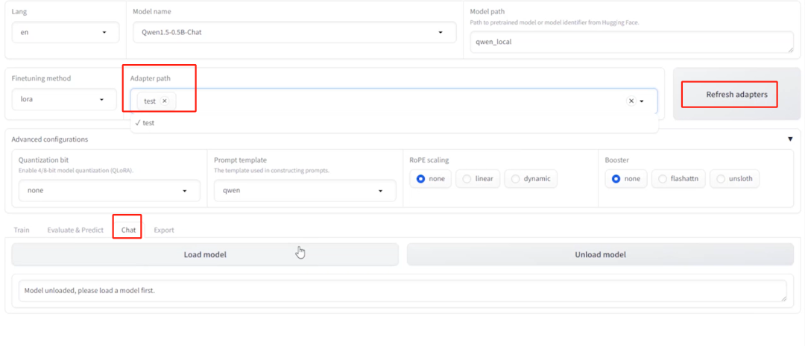805x346 pixels.
Task: Select 'test' option in adapter list
Action: 148,123
